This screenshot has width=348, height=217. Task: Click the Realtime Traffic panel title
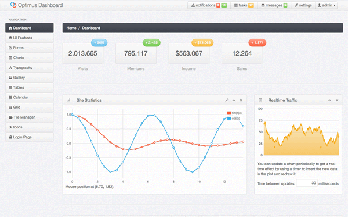(x=282, y=100)
